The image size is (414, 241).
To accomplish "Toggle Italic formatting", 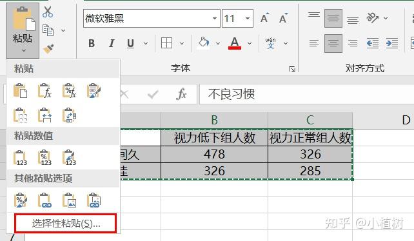I will coord(112,43).
